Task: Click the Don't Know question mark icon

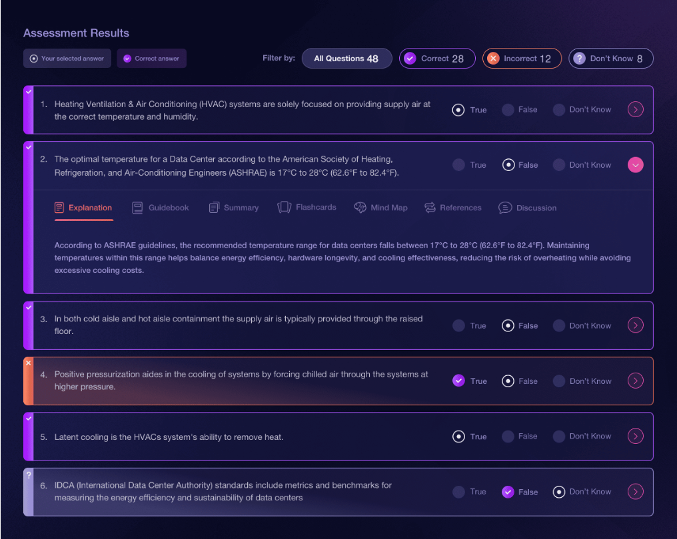Action: (x=580, y=58)
